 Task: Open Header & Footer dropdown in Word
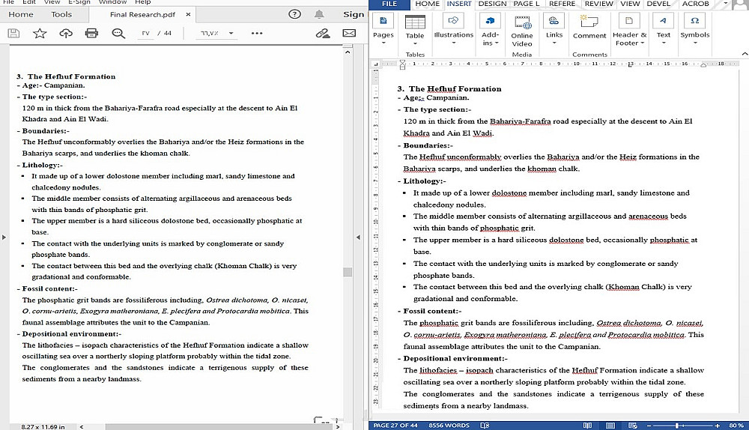pyautogui.click(x=629, y=28)
